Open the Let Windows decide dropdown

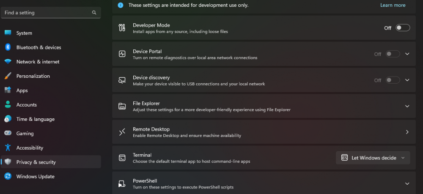click(x=373, y=158)
